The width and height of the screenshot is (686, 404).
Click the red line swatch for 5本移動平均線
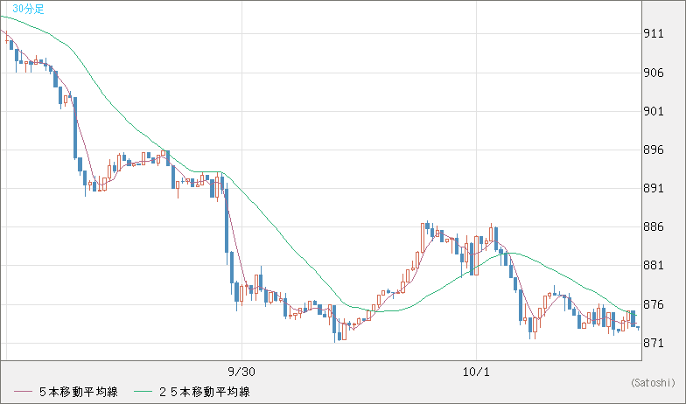(x=22, y=393)
